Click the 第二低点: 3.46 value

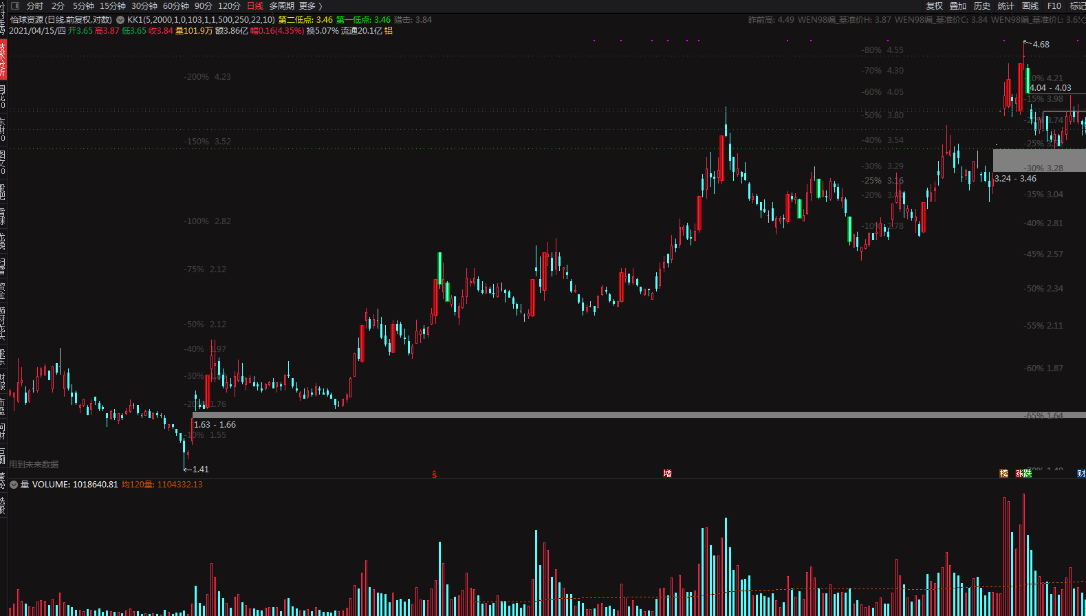tap(305, 20)
